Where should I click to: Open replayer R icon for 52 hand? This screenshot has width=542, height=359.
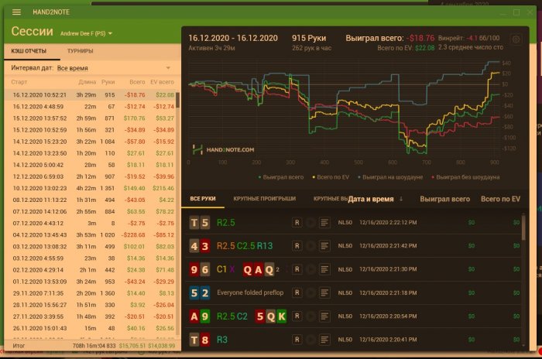297,292
